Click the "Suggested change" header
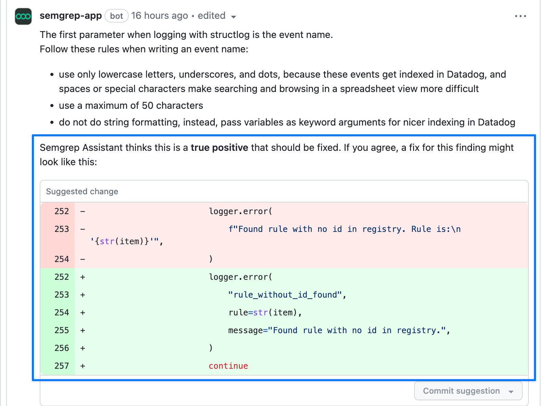This screenshot has width=548, height=406. (x=82, y=192)
